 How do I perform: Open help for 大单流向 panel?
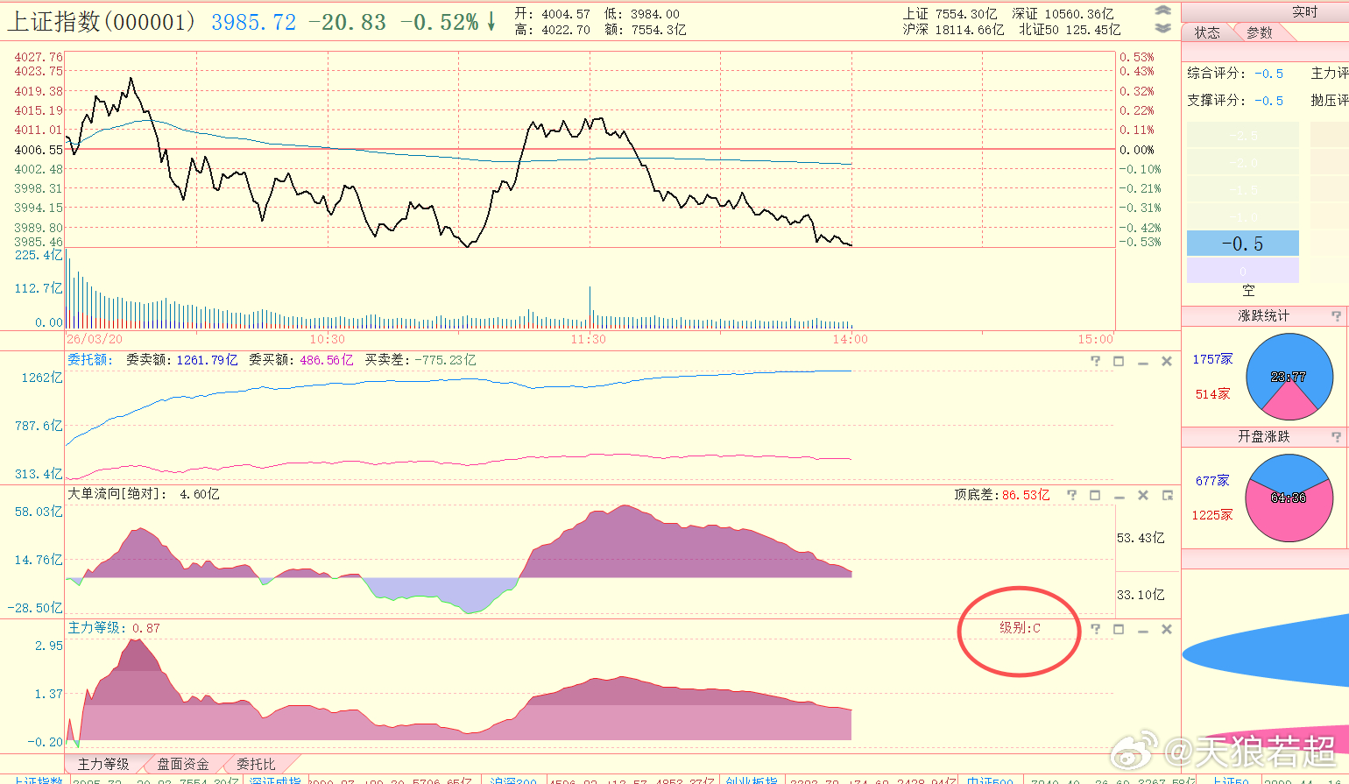(x=1071, y=496)
